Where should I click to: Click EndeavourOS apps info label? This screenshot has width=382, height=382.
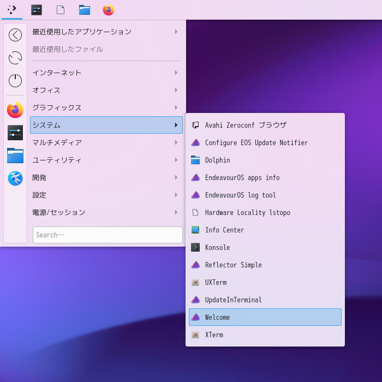242,177
